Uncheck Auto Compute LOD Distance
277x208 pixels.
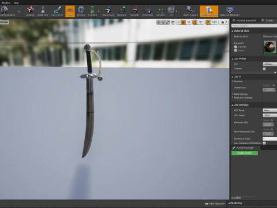pyautogui.click(x=264, y=143)
